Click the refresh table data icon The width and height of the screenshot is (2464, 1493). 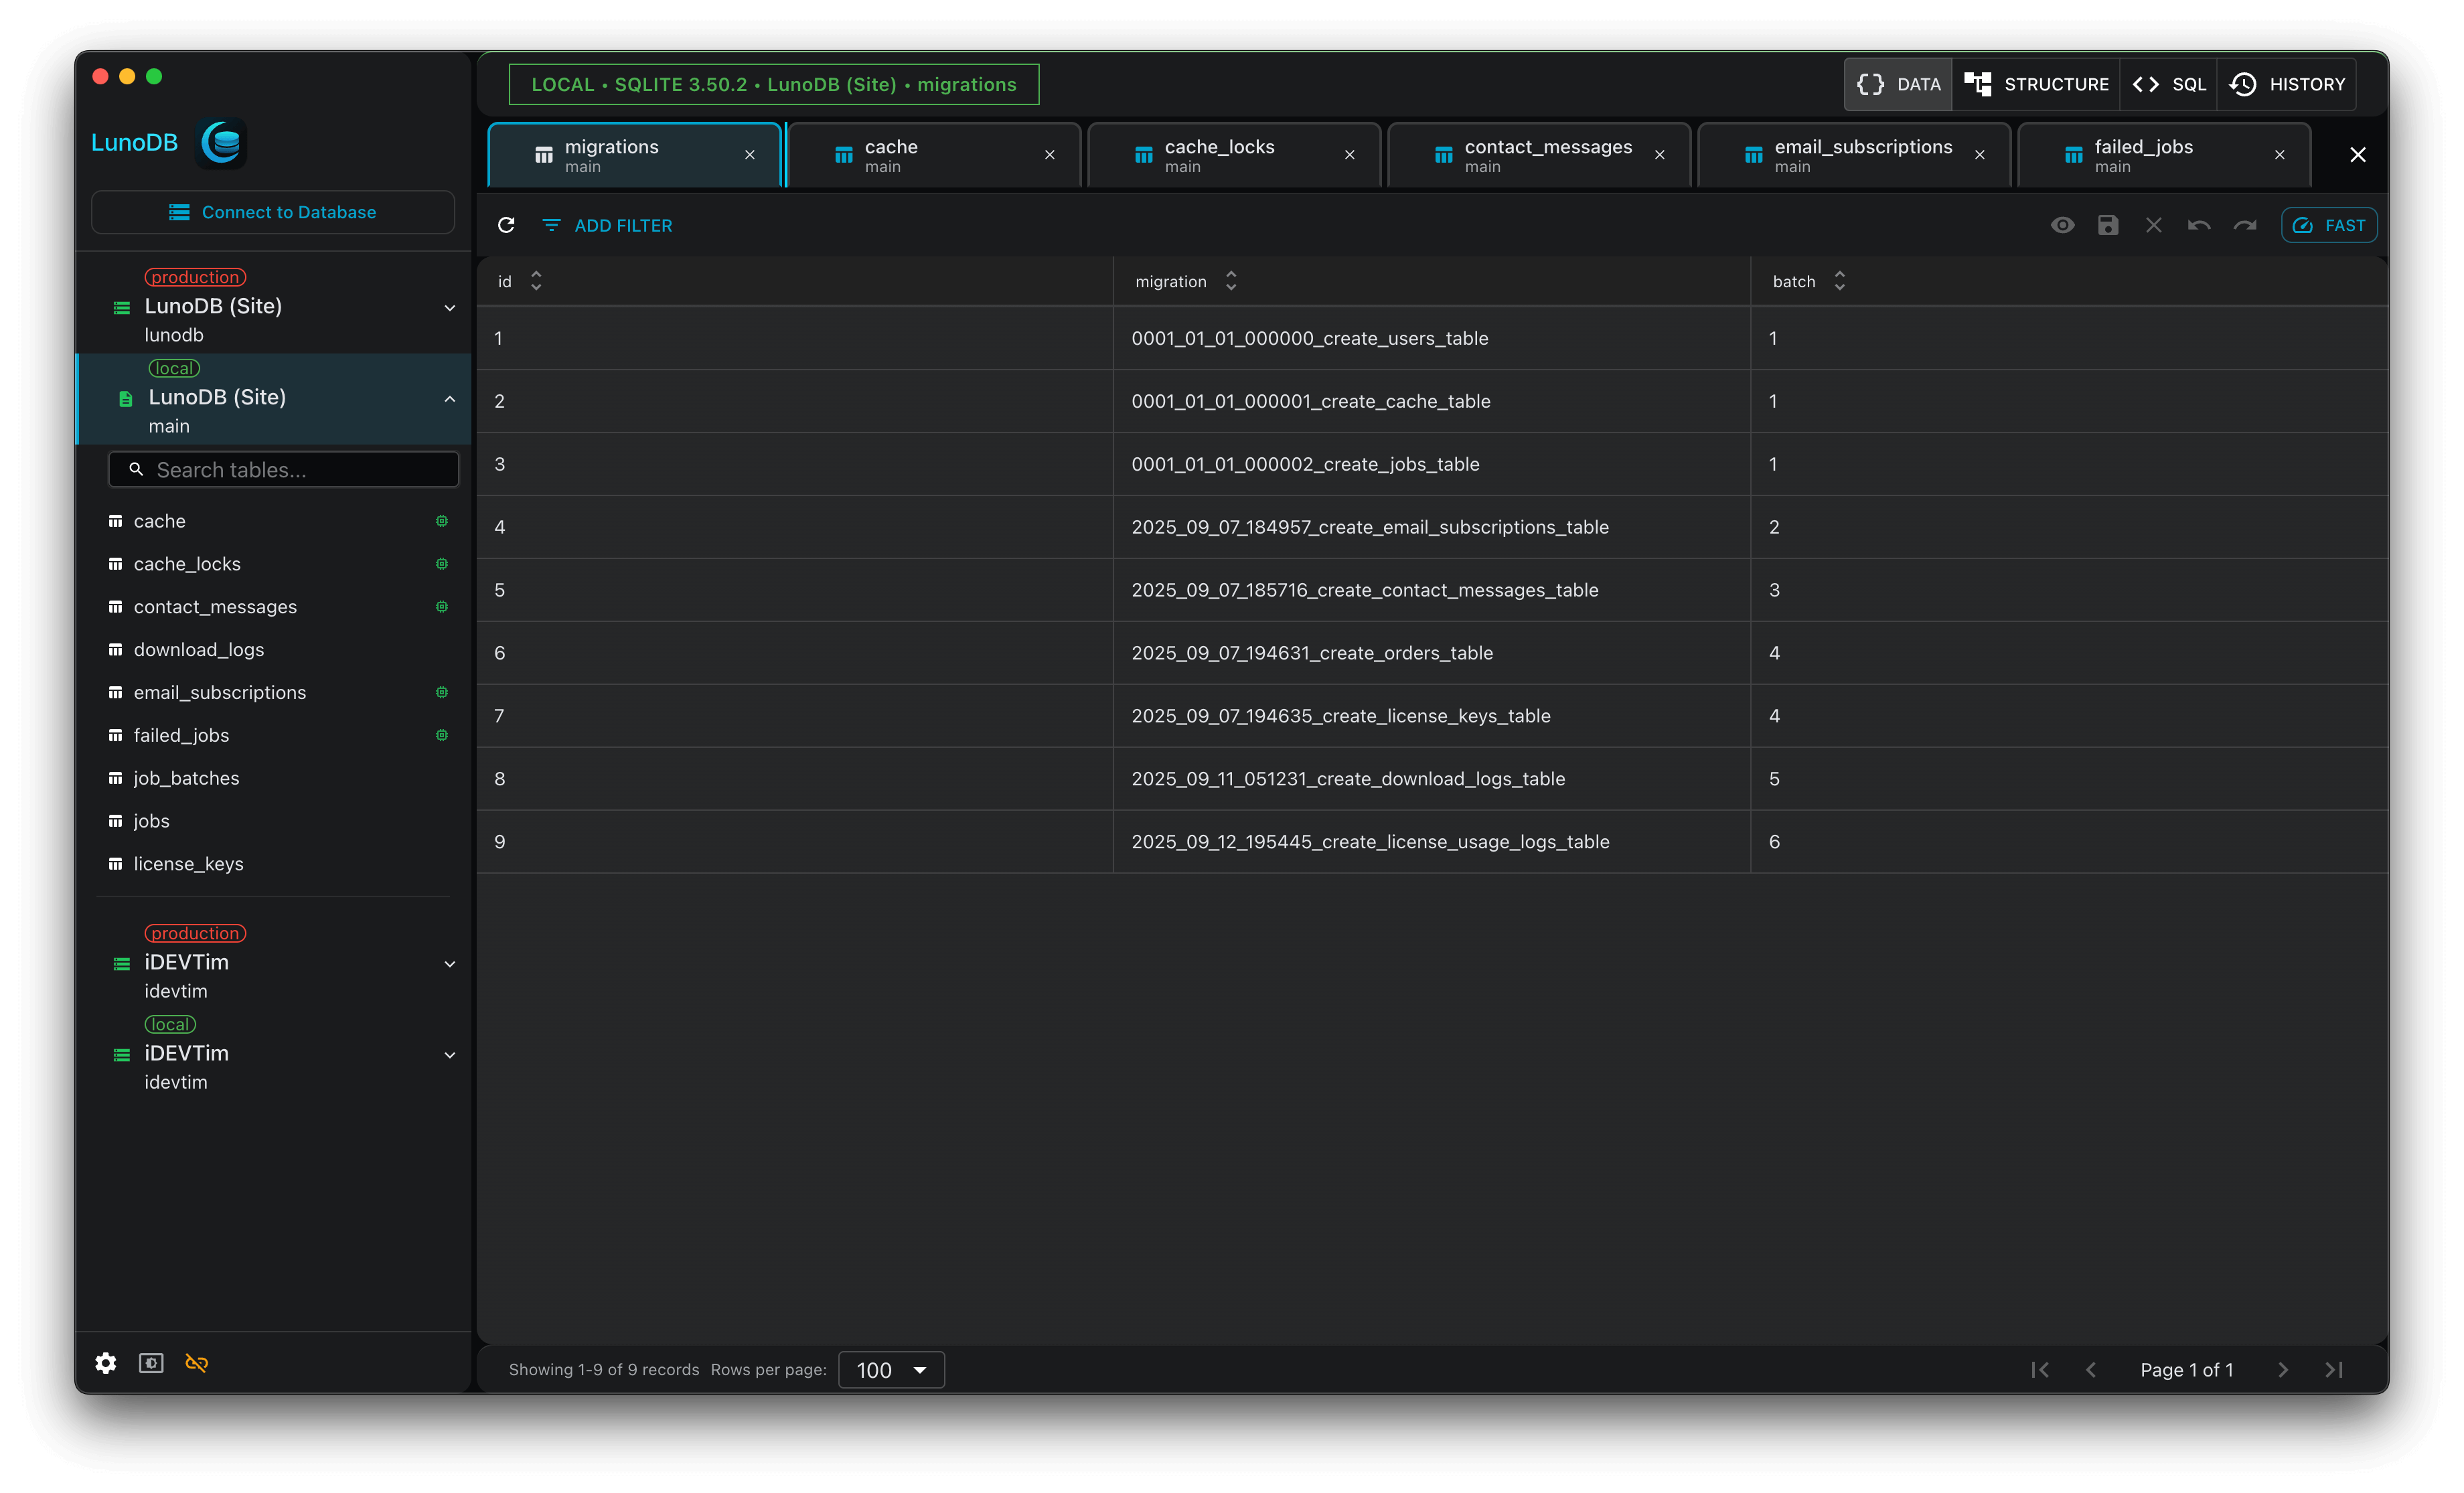(x=506, y=225)
